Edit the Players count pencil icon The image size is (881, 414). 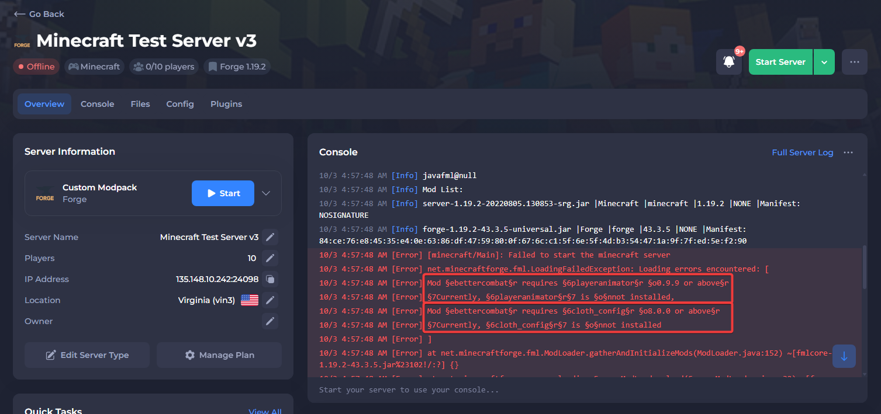(x=270, y=258)
